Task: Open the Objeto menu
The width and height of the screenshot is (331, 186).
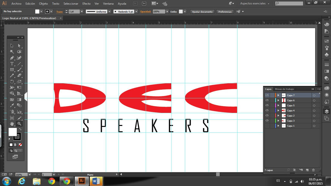Action: click(43, 4)
